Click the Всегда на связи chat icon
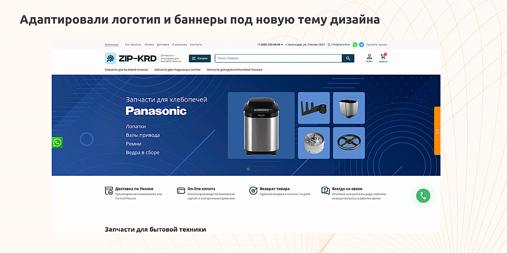Image resolution: width=507 pixels, height=253 pixels. [326, 190]
